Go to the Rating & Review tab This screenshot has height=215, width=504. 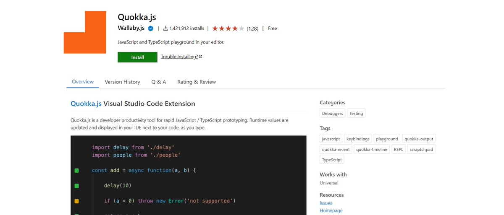click(x=197, y=82)
